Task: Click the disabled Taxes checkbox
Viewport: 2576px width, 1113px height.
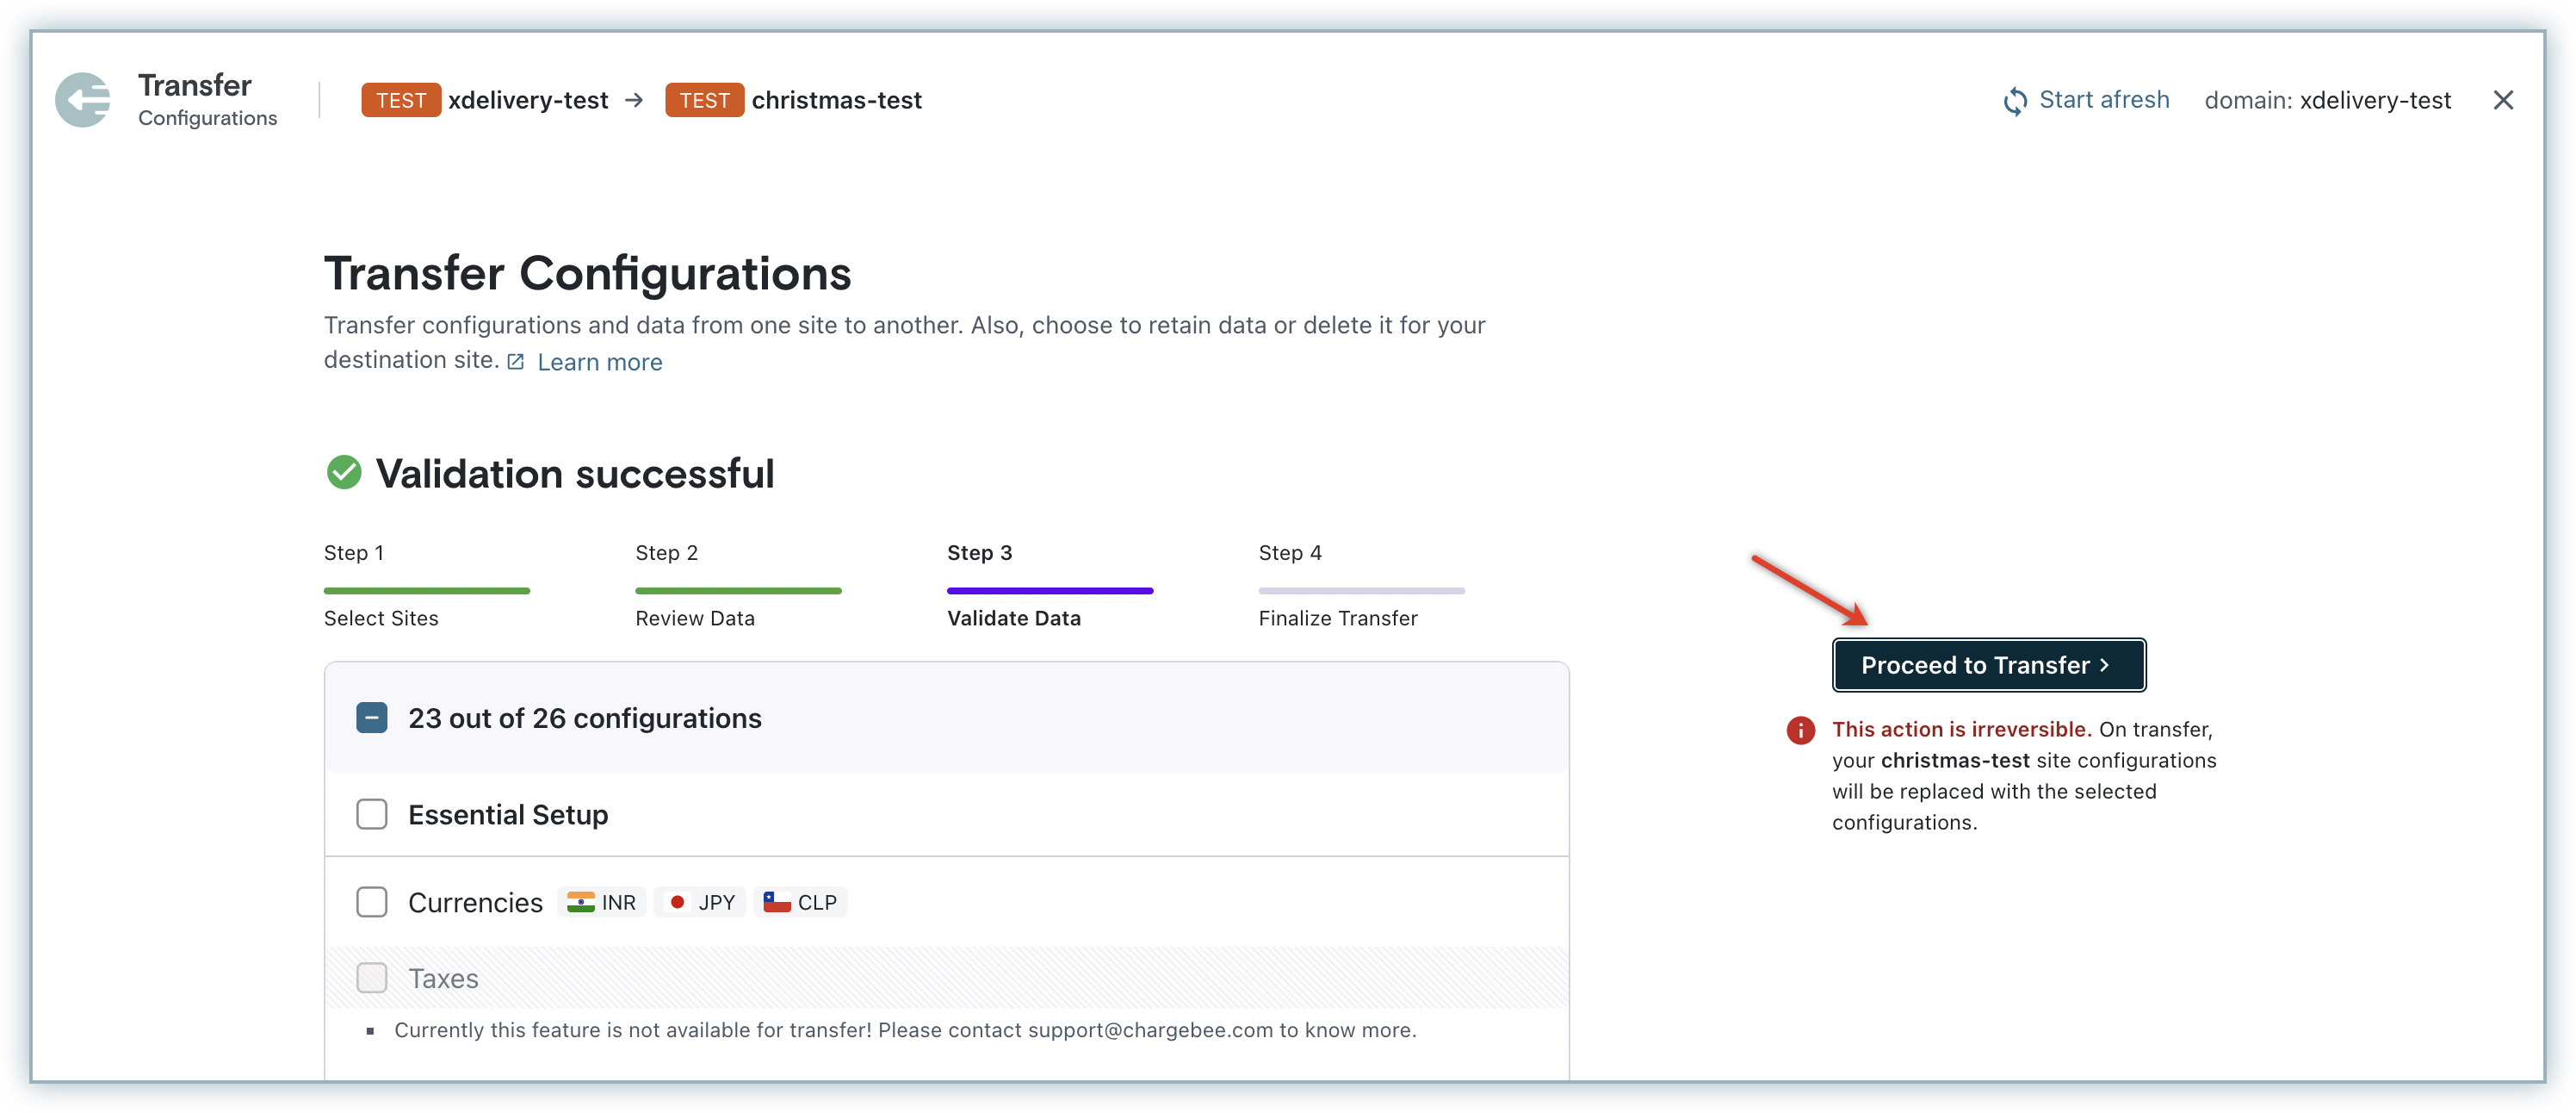Action: tap(372, 978)
